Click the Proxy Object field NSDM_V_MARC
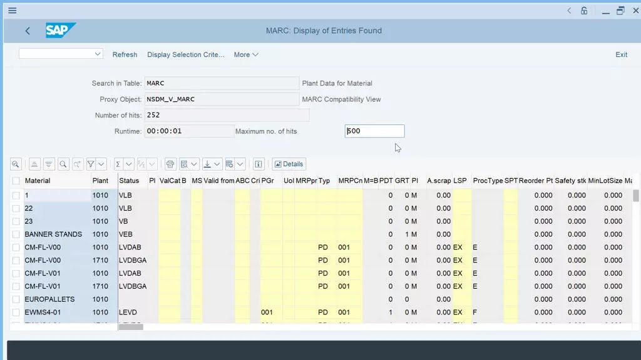641x360 pixels. coord(222,99)
